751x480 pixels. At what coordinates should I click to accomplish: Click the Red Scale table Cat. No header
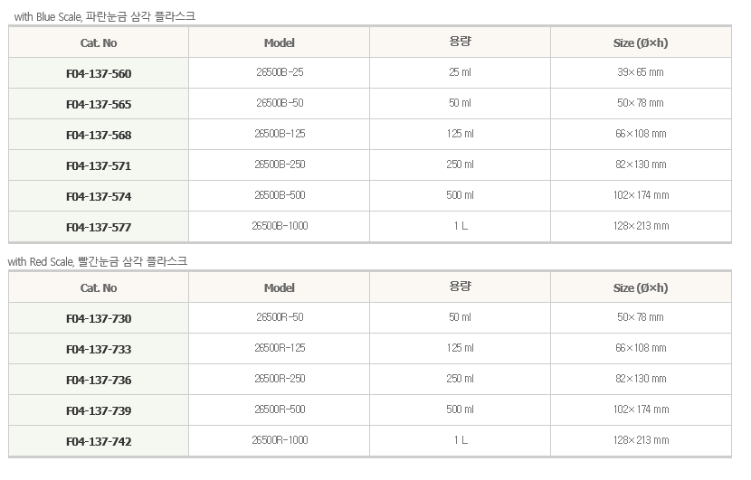[x=99, y=288]
